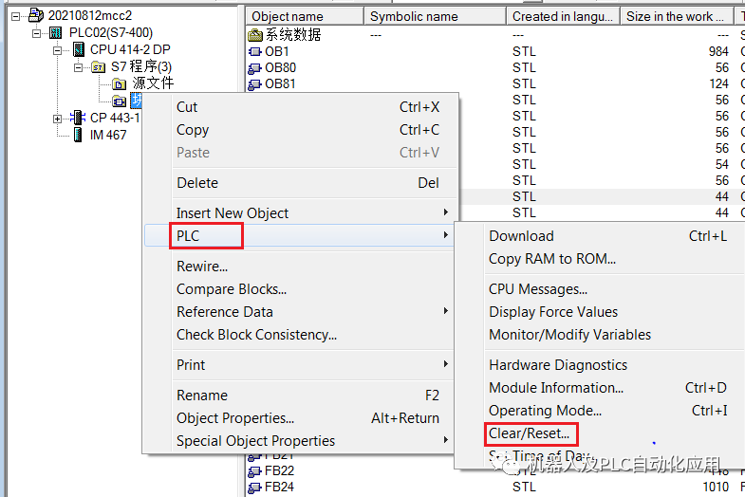745x497 pixels.
Task: Select the CPU 414-2 DP tree label
Action: (130, 49)
